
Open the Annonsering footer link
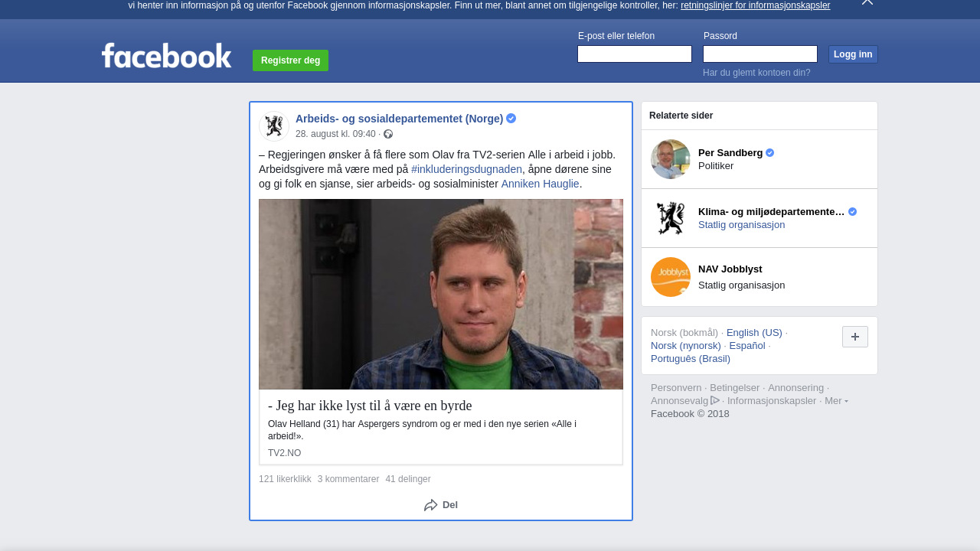[x=796, y=388]
